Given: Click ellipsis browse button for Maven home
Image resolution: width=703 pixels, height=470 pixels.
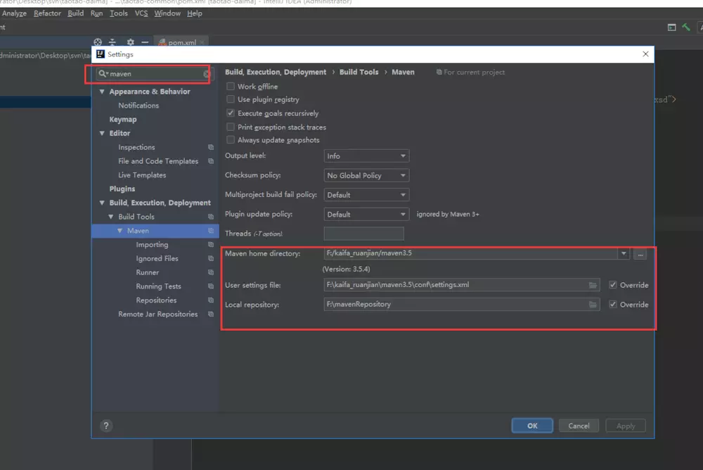Looking at the screenshot, I should pos(640,254).
